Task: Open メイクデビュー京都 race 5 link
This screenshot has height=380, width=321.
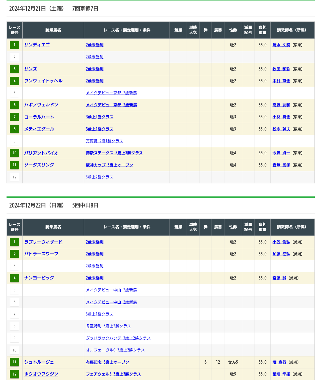Action: (x=111, y=93)
